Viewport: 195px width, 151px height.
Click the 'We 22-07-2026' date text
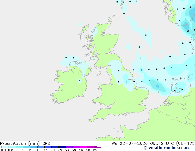tap(130, 144)
